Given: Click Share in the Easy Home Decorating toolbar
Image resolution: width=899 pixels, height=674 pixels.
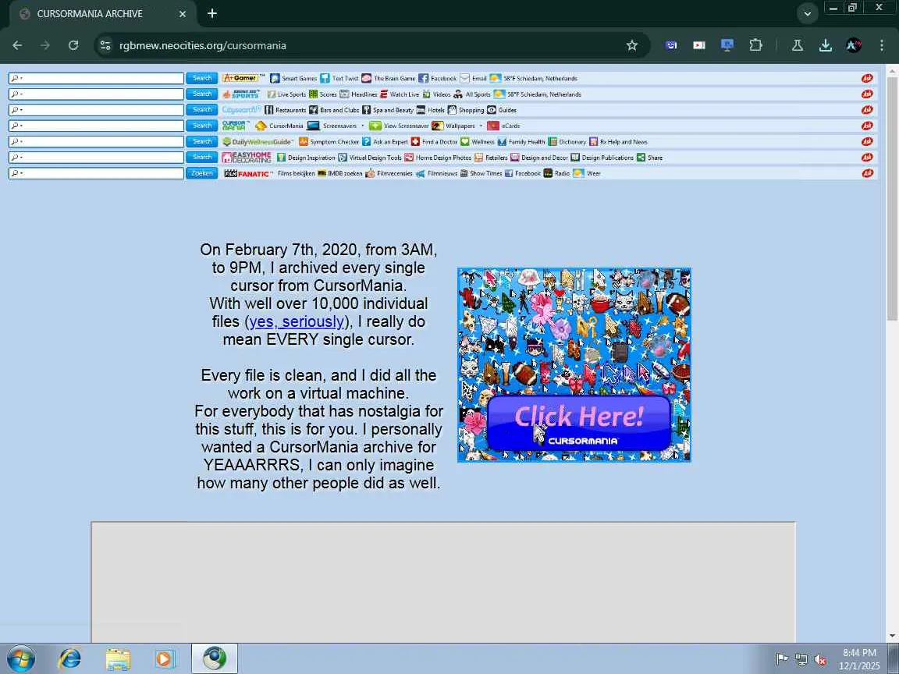Looking at the screenshot, I should [649, 157].
